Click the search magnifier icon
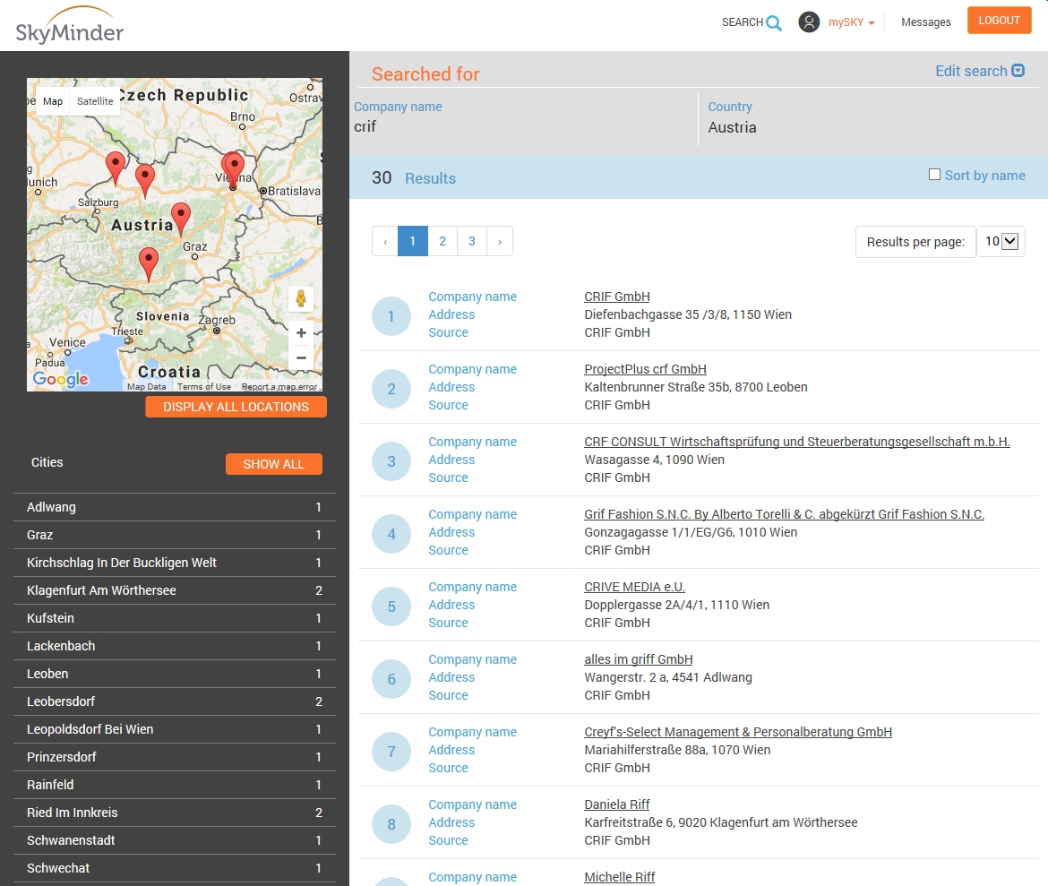 click(774, 22)
